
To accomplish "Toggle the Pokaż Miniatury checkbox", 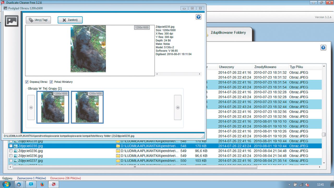I will coord(51,82).
